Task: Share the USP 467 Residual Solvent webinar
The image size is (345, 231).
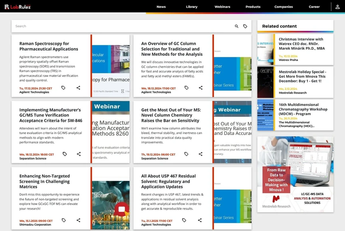Action: [200, 220]
